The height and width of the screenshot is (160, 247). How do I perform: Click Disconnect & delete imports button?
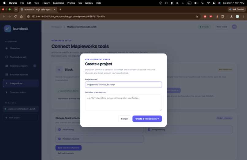point(68,99)
